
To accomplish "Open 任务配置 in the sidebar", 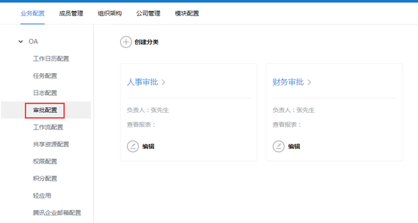I will click(x=45, y=76).
